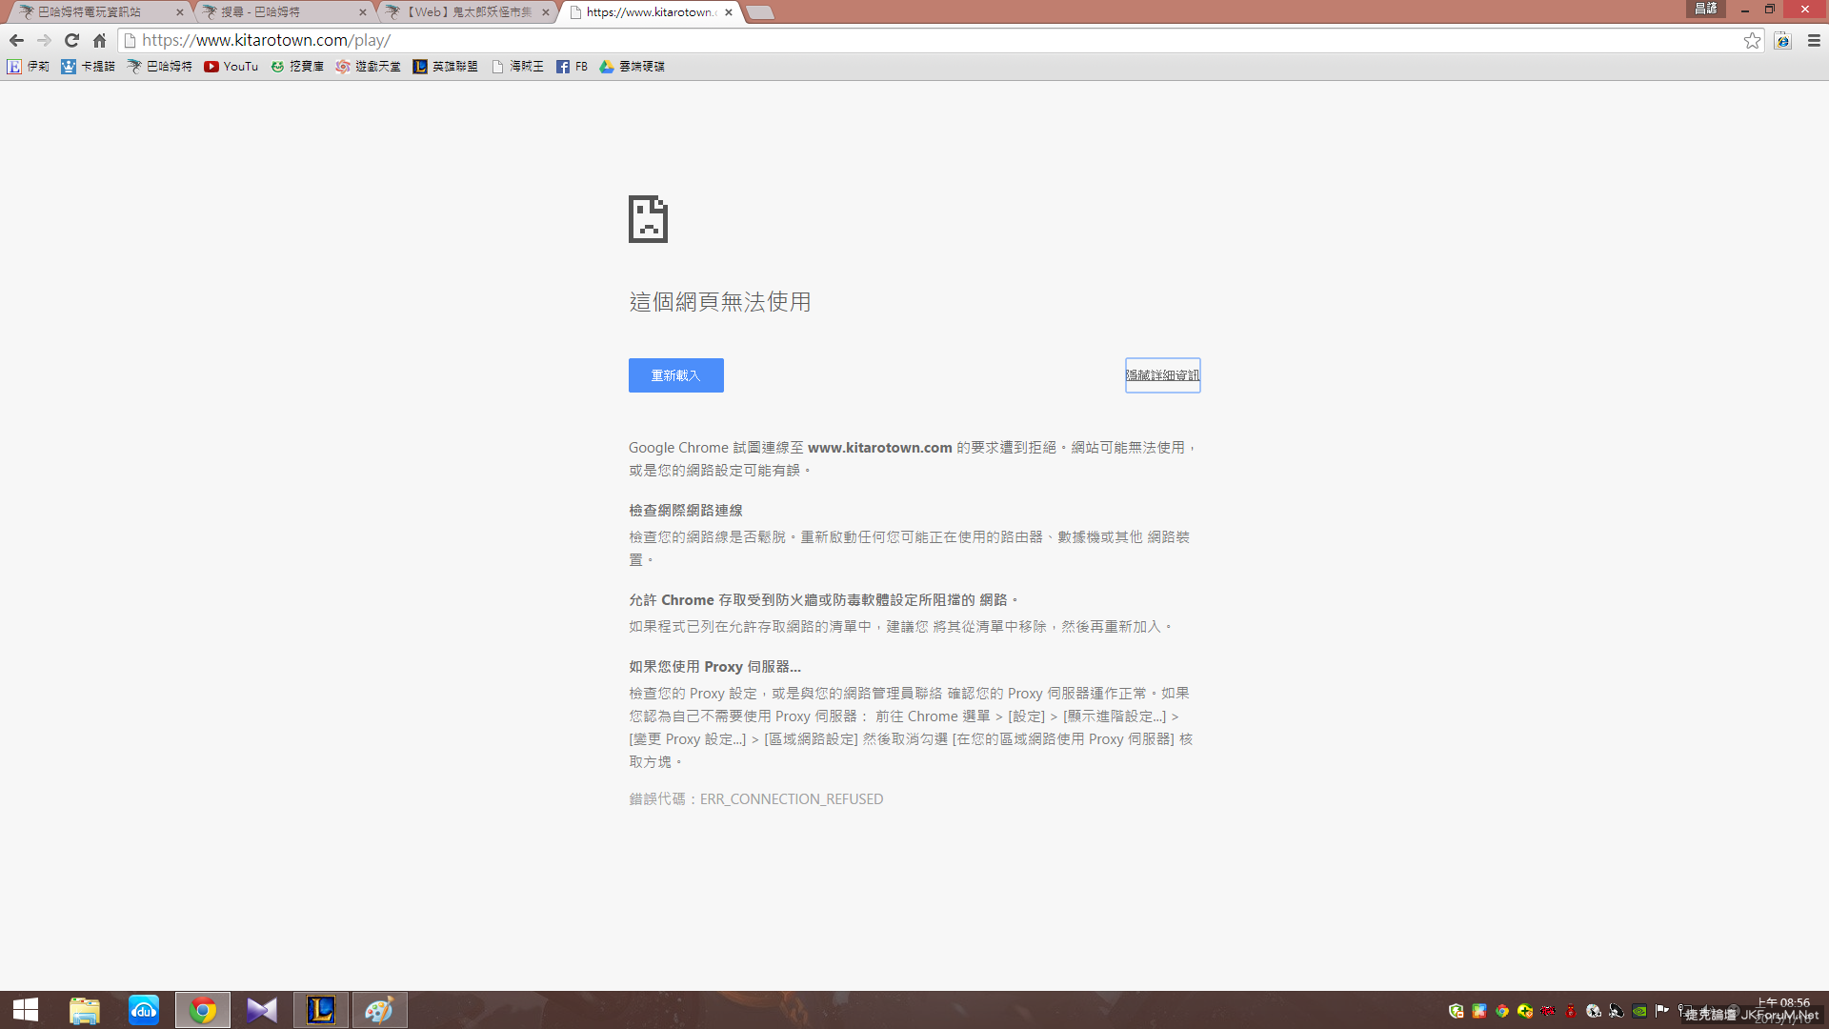Collapse details with 隱藏詳細資訊 button
This screenshot has width=1829, height=1029.
1162,375
